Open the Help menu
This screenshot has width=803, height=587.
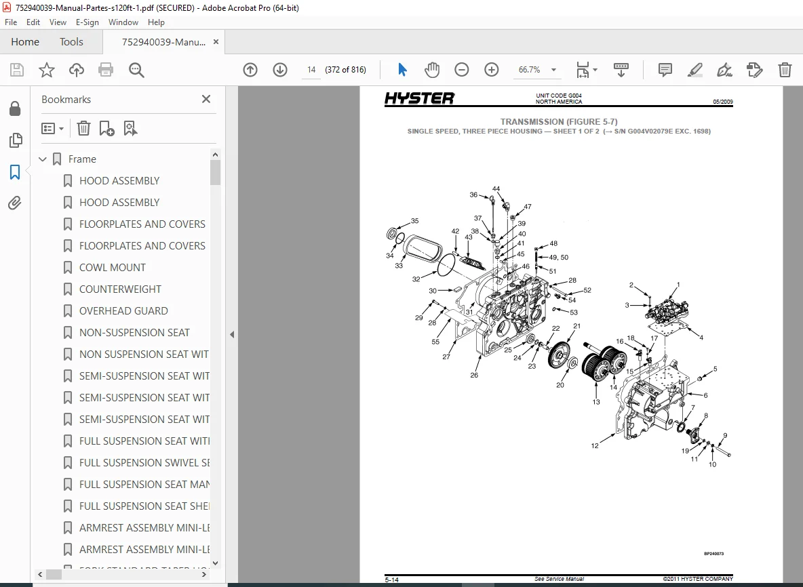pyautogui.click(x=156, y=22)
